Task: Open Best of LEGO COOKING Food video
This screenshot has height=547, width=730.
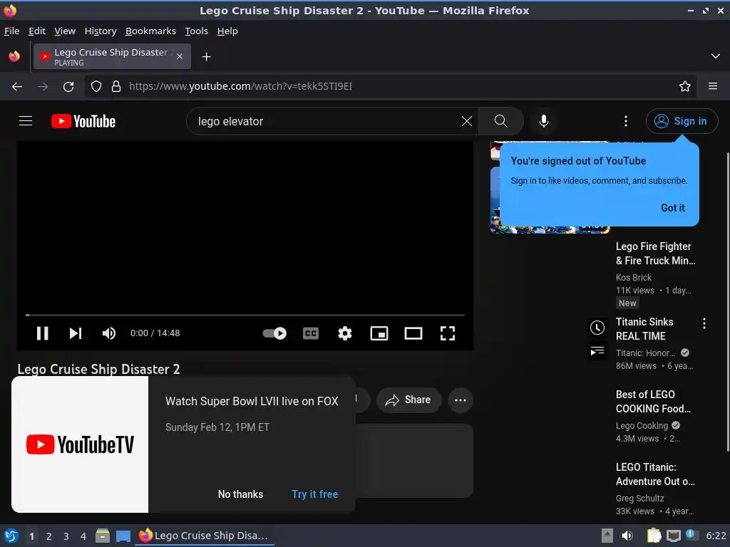Action: click(x=653, y=402)
